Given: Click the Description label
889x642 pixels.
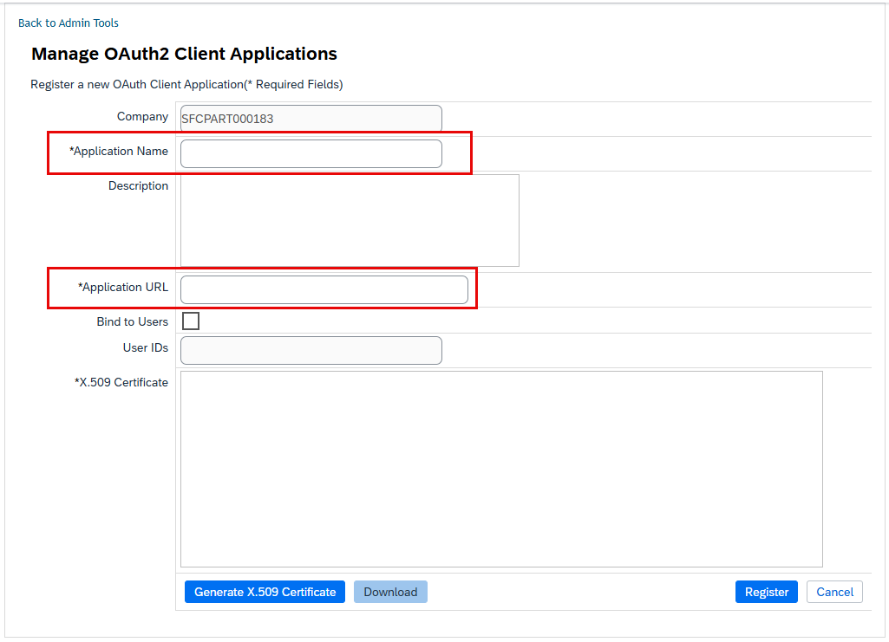Looking at the screenshot, I should coord(139,185).
